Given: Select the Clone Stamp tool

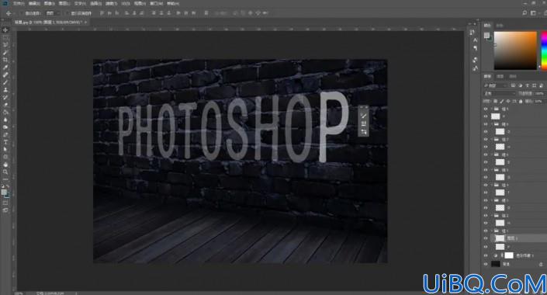Looking at the screenshot, I should tap(5, 90).
